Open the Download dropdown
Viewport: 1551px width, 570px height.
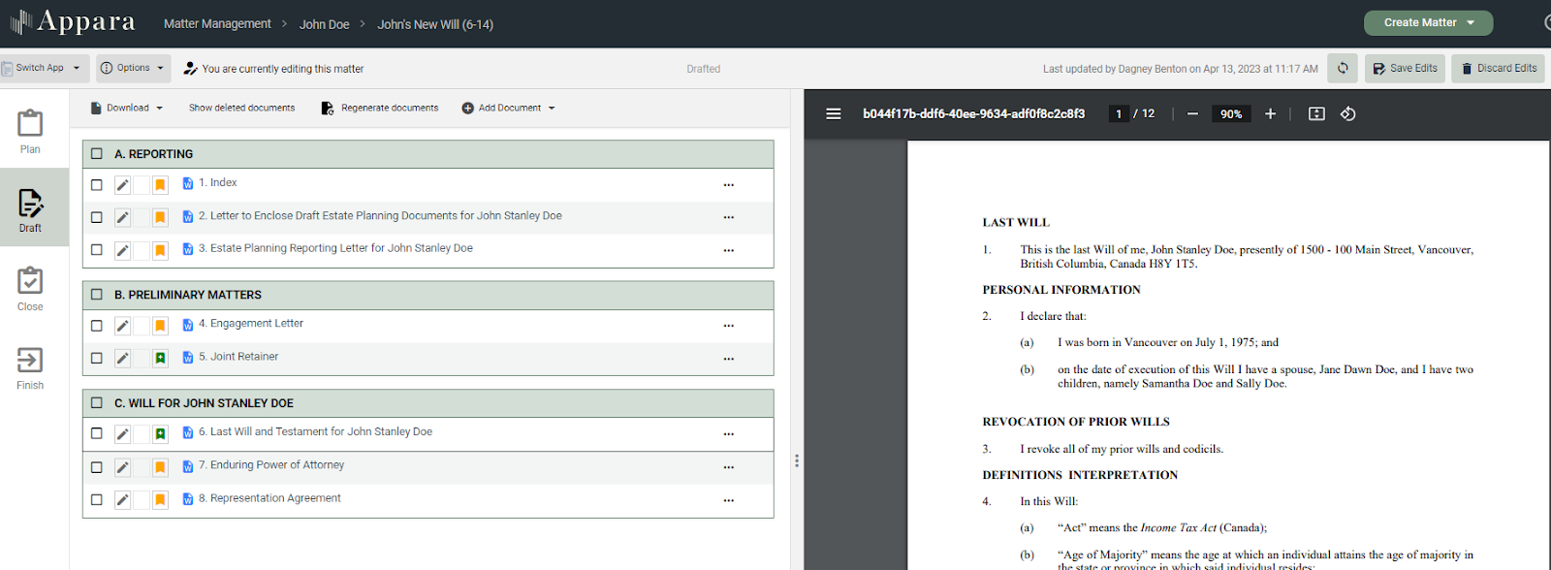pyautogui.click(x=127, y=108)
